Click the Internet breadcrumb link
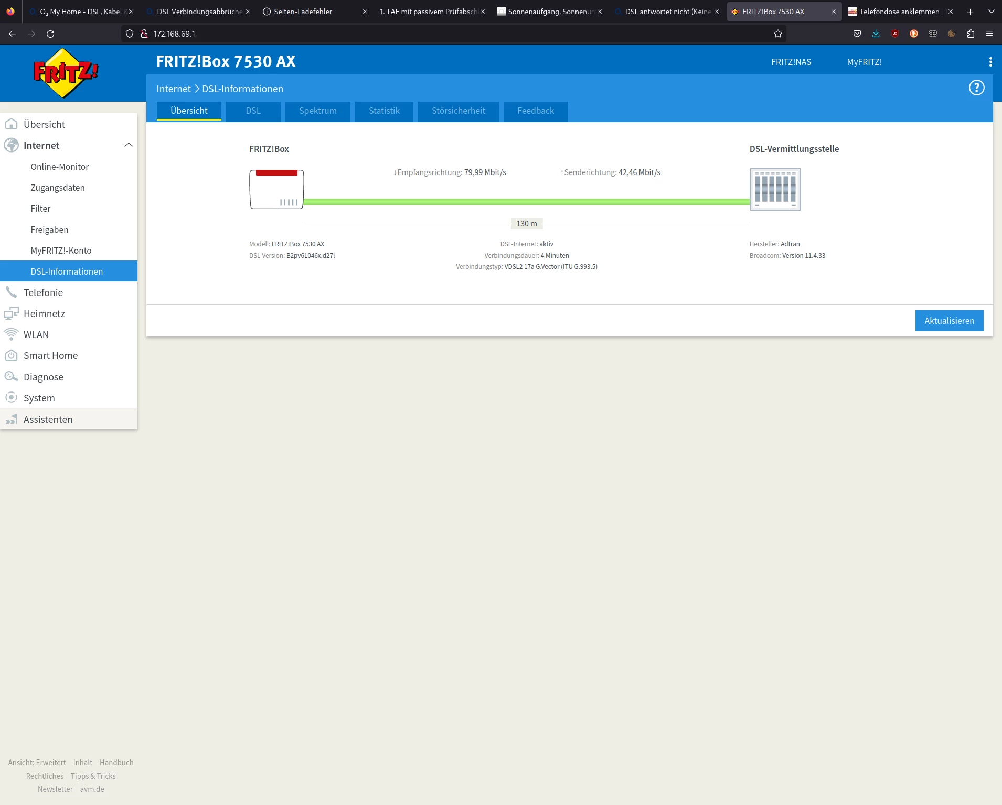This screenshot has height=805, width=1002. [x=174, y=89]
